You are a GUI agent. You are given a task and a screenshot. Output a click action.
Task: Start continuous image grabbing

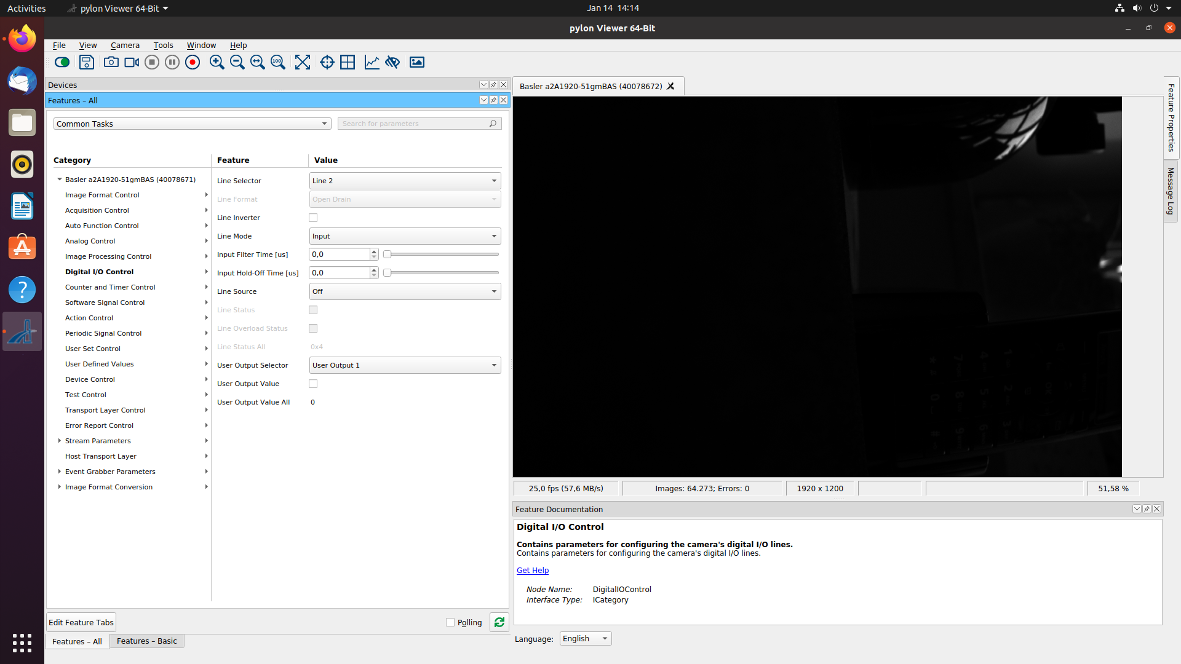point(62,62)
